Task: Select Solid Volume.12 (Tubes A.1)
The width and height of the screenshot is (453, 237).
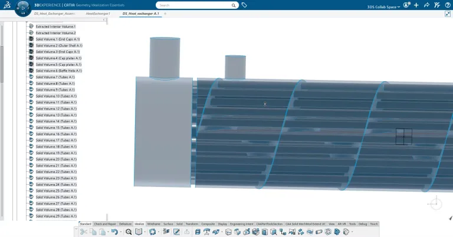Action: (x=56, y=109)
